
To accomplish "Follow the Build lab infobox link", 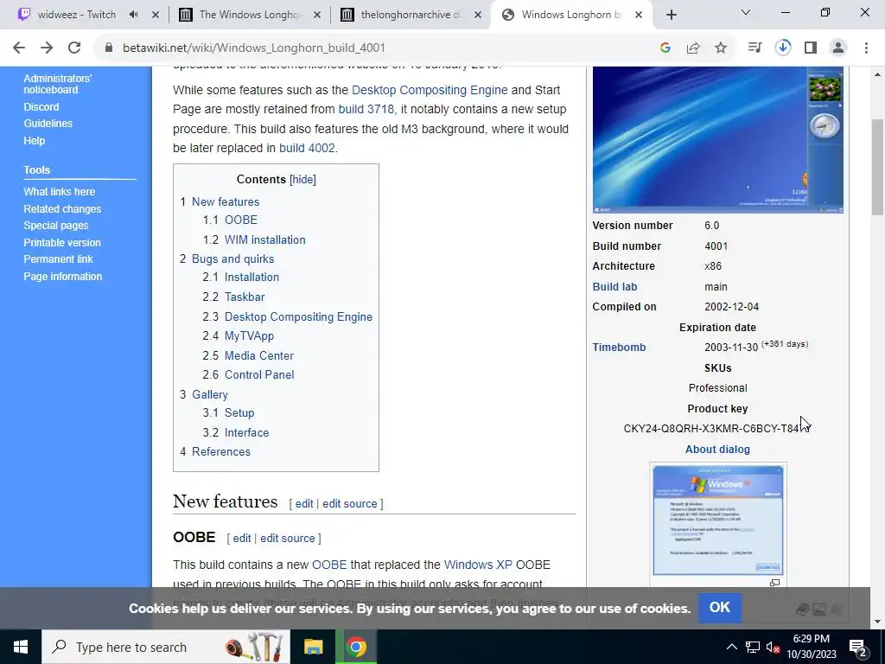I will pyautogui.click(x=614, y=287).
